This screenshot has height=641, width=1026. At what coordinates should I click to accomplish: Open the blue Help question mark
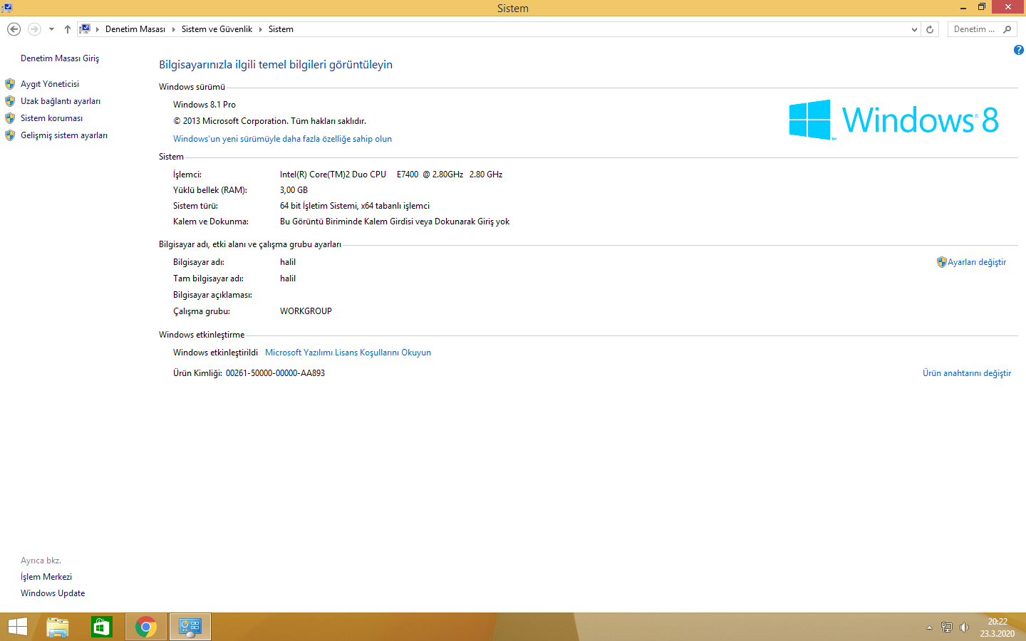[x=1019, y=50]
